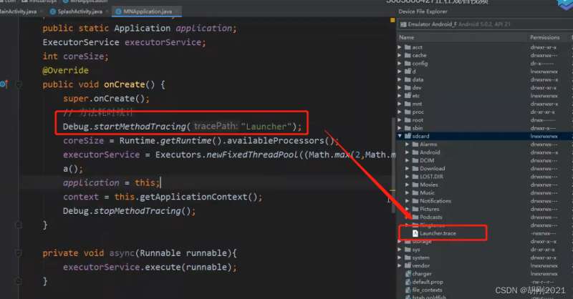Viewport: 573px width, 299px height.
Task: Click the onCreate override gutter icon
Action: pos(4,84)
